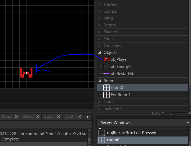Expand the Shaders folder
The height and width of the screenshot is (146, 191).
100,32
